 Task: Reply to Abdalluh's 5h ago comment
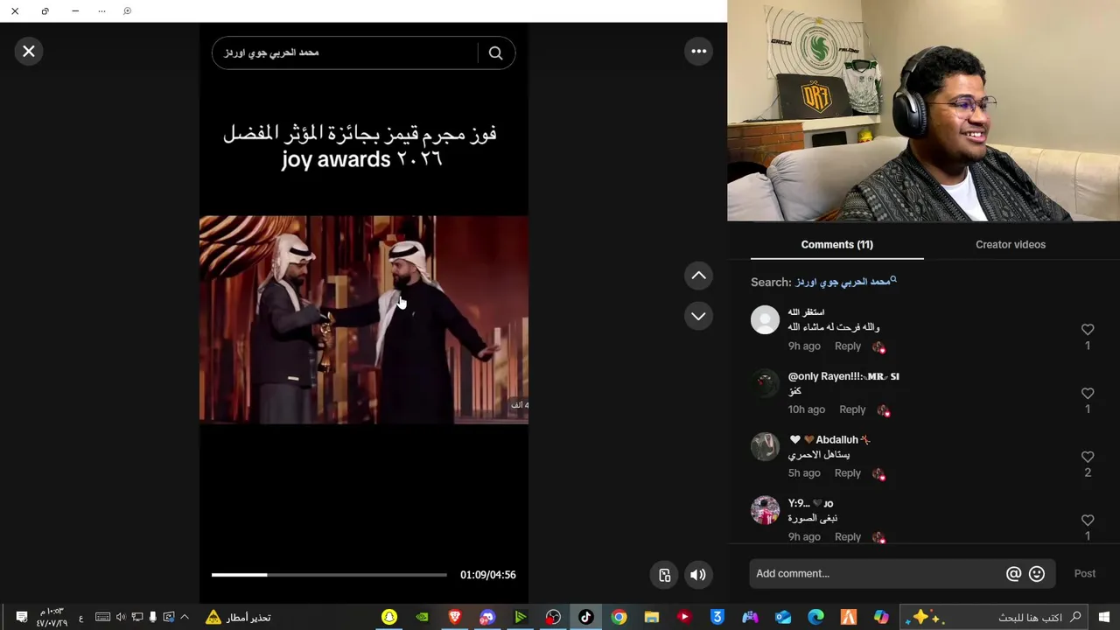point(847,473)
